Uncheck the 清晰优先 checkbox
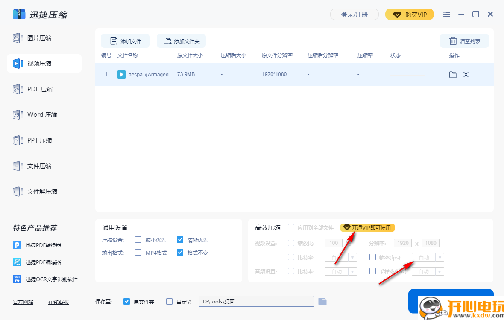 [x=180, y=240]
